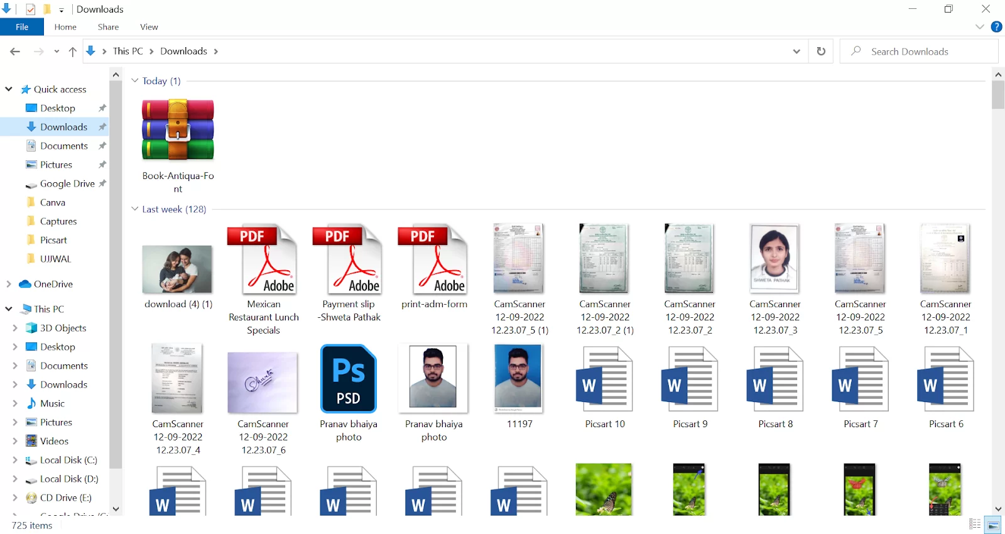This screenshot has height=534, width=1005.
Task: Select CamScanner 12.23.07_1 document thumbnail
Action: click(x=945, y=259)
